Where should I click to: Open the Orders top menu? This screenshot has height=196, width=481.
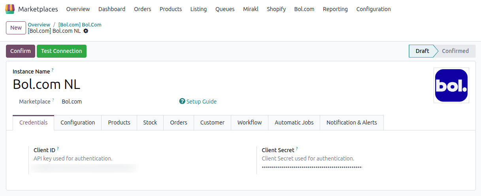coord(143,9)
